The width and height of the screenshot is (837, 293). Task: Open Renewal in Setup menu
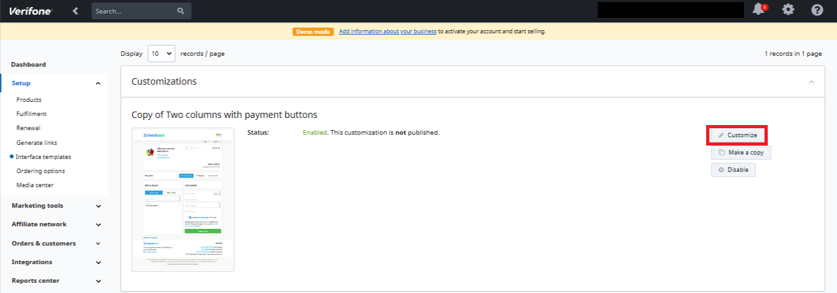(28, 128)
